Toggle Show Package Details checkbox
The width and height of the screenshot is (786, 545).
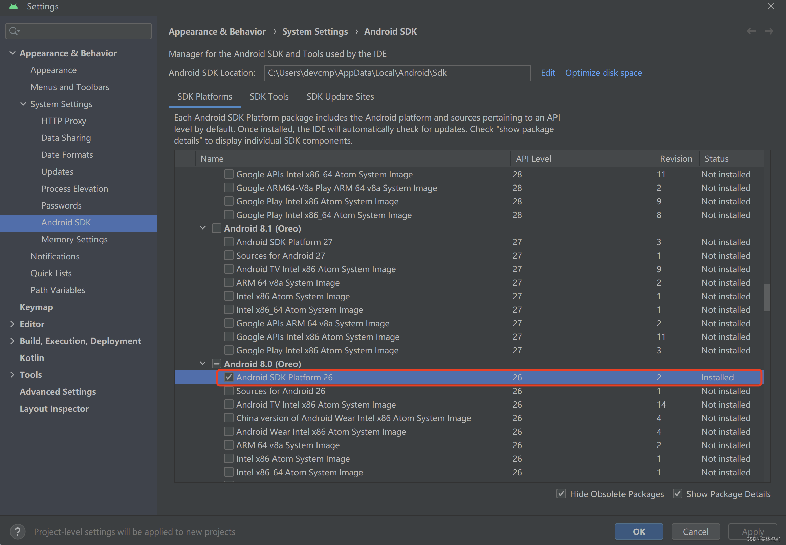pos(677,494)
